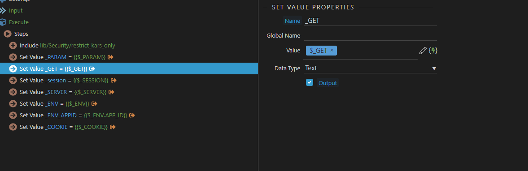Select the Set Value _GET step
The width and height of the screenshot is (528, 171).
pyautogui.click(x=129, y=68)
